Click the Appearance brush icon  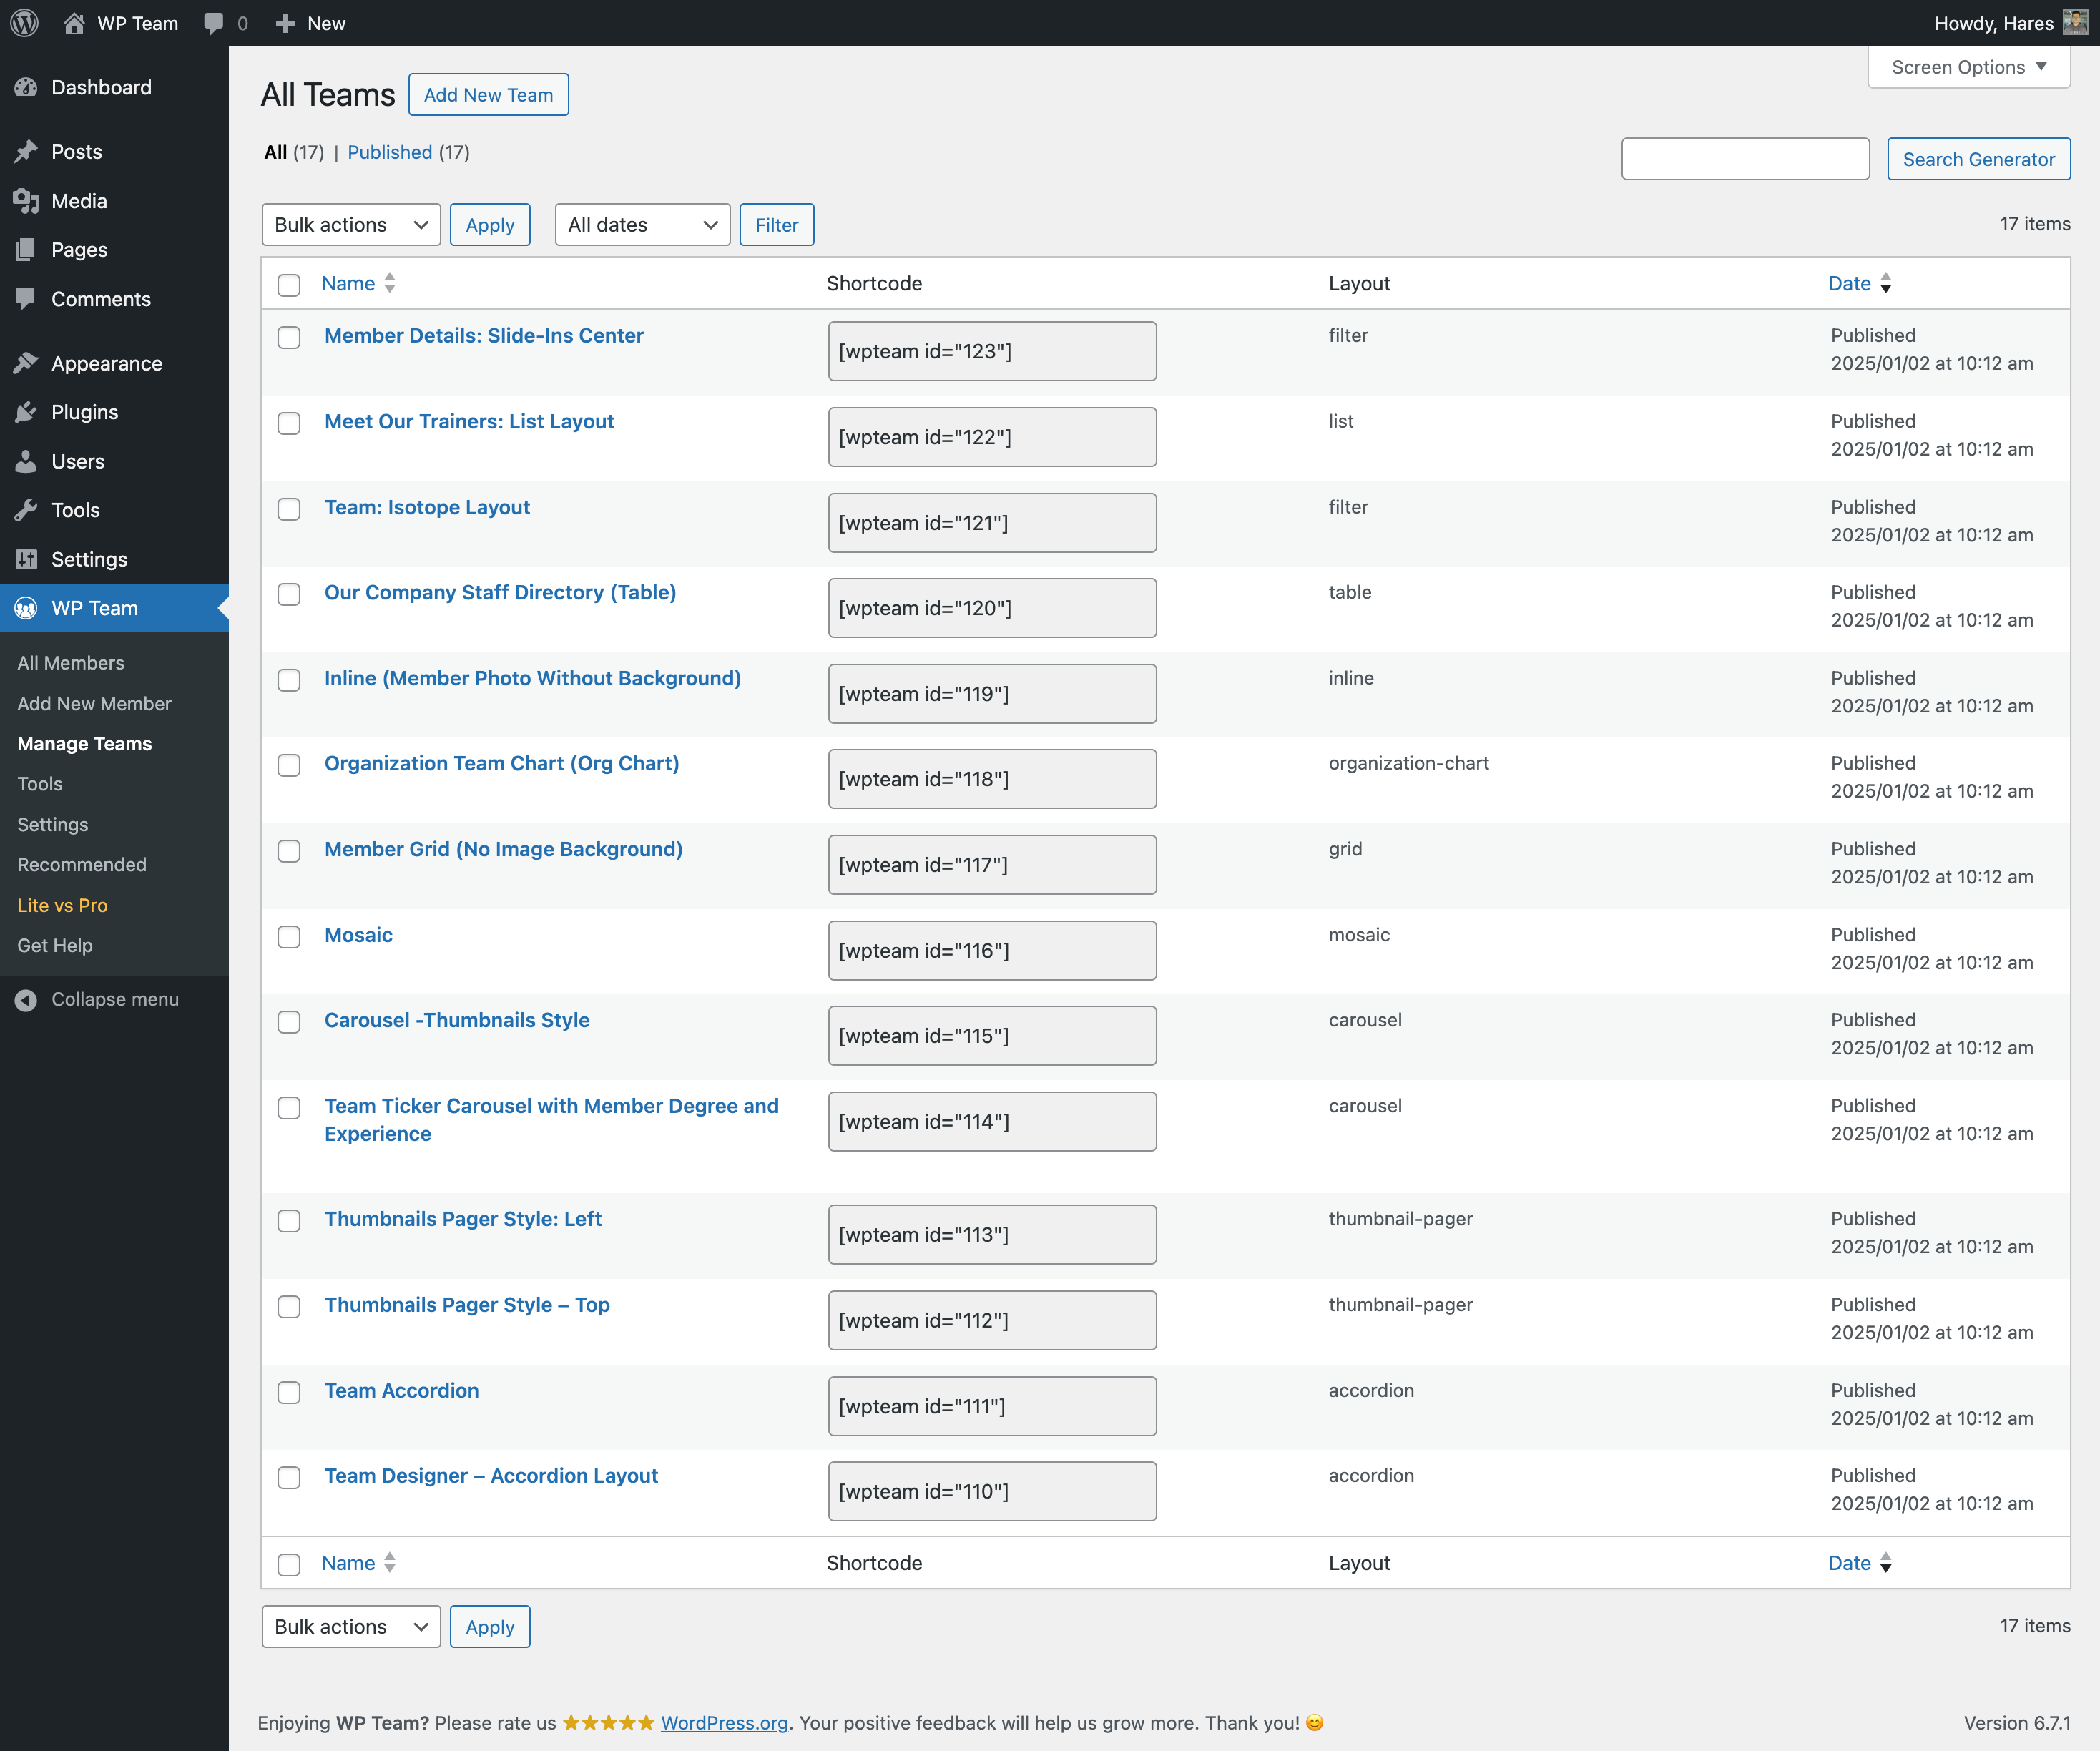(x=26, y=363)
